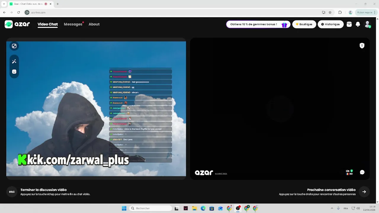Open Task View in taskbar
This screenshot has width=379, height=213.
point(177,208)
